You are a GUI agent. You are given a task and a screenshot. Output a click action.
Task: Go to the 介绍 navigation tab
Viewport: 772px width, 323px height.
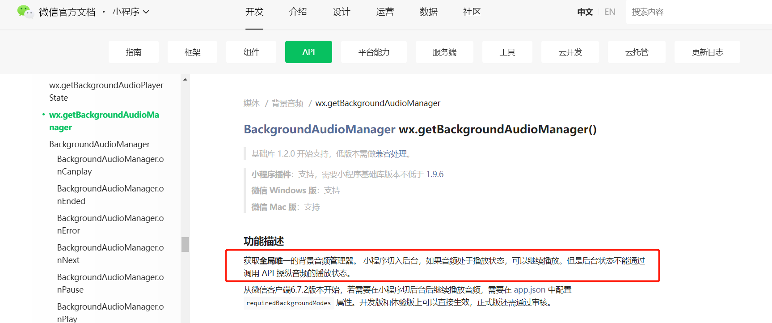[x=298, y=12]
